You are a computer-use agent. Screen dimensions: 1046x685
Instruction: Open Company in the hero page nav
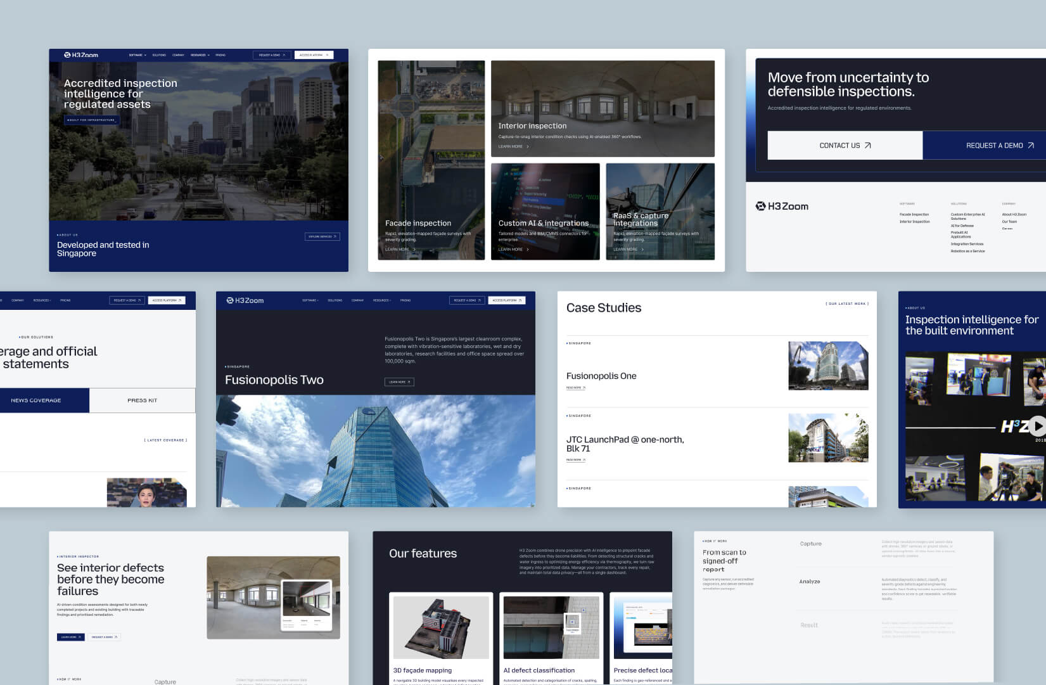(x=179, y=55)
